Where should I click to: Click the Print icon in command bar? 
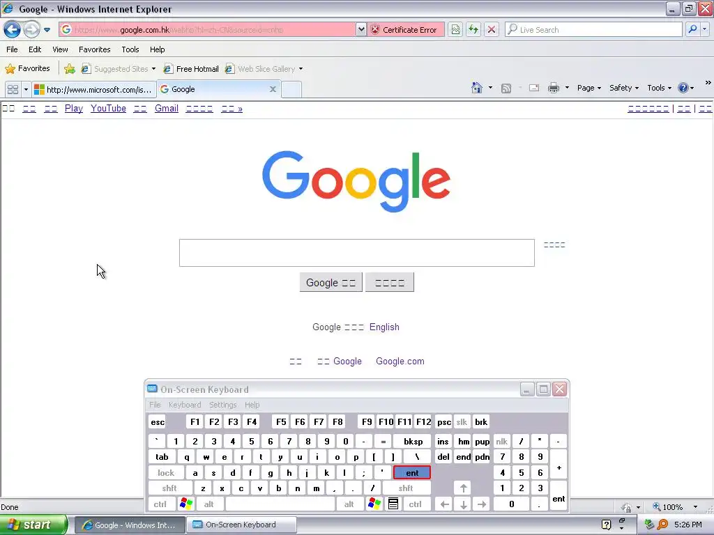(x=553, y=88)
